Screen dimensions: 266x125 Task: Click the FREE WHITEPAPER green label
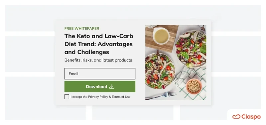(x=82, y=29)
